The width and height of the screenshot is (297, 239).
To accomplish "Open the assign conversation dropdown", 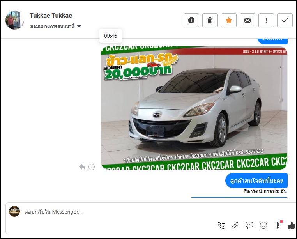I will (56, 26).
